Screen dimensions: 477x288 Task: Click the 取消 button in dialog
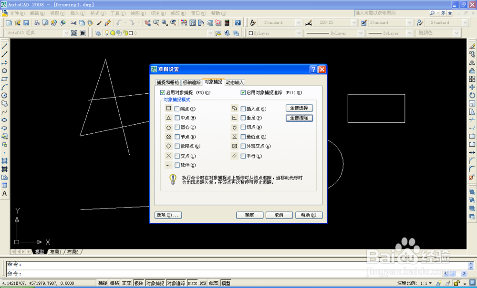click(279, 215)
